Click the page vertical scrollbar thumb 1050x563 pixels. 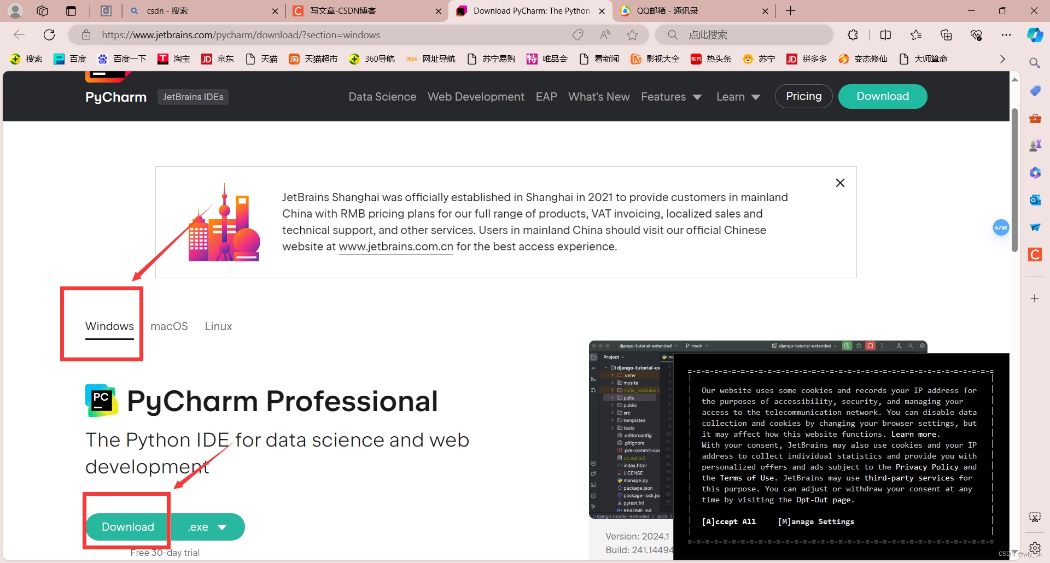pos(1014,180)
